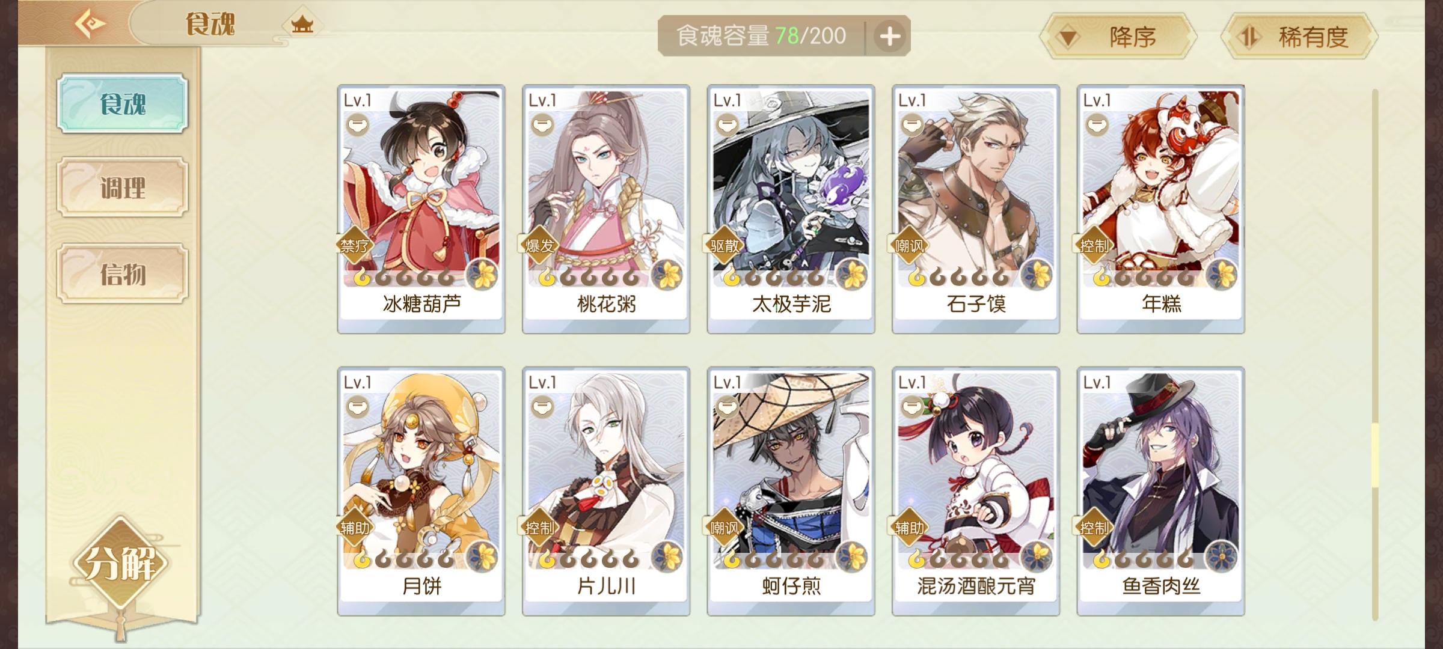Switch to the 信物 side tab
Screen dimensions: 1443x649
pyautogui.click(x=123, y=274)
